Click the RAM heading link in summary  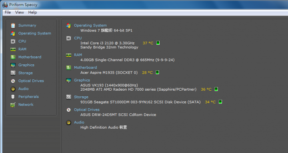click(78, 55)
